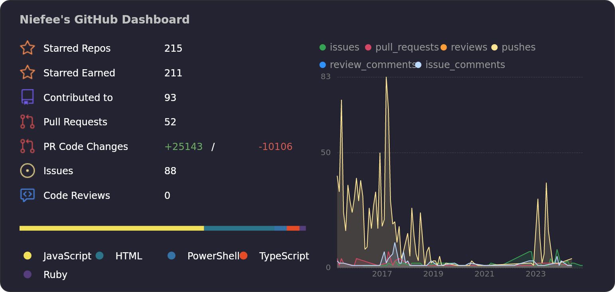Click the -10106 deletions value
This screenshot has width=615, height=292.
click(276, 147)
